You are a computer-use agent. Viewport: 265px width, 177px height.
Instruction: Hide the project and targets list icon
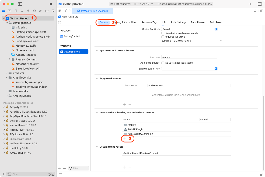pos(59,23)
